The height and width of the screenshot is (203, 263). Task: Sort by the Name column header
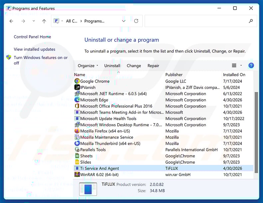(x=80, y=75)
